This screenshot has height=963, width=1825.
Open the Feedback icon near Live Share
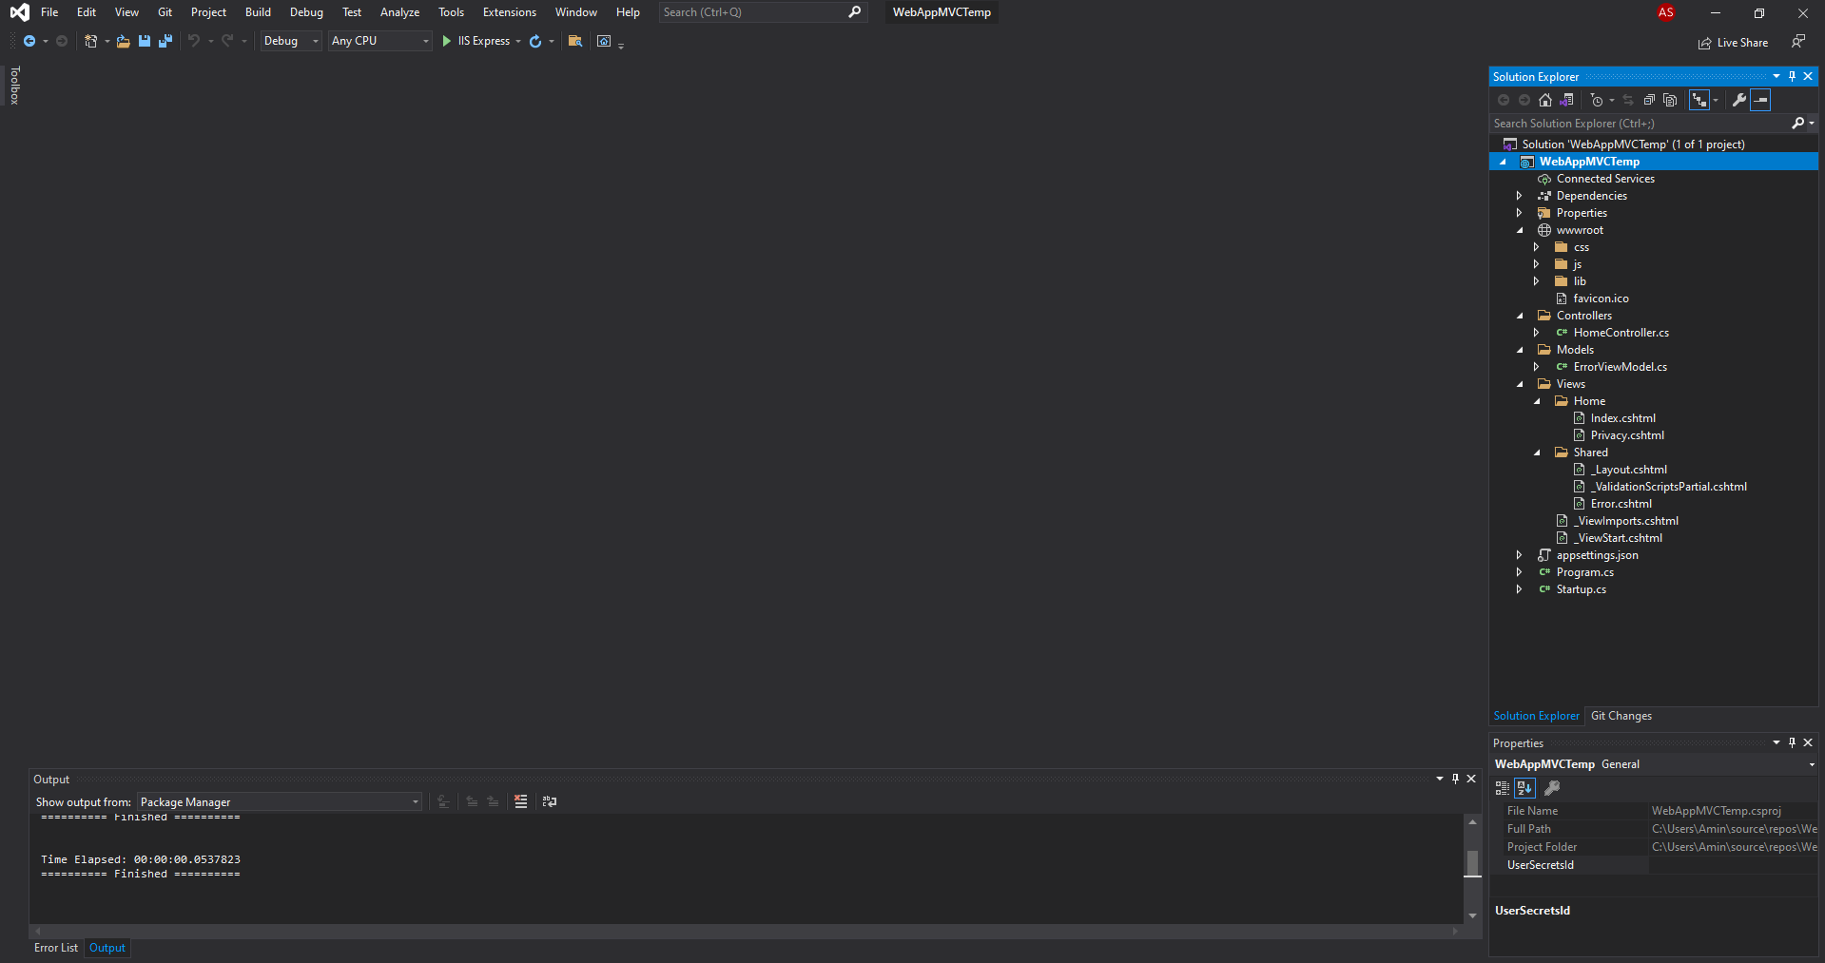tap(1797, 41)
